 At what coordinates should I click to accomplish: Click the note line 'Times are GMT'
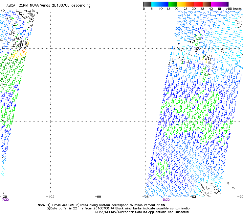point(64,205)
